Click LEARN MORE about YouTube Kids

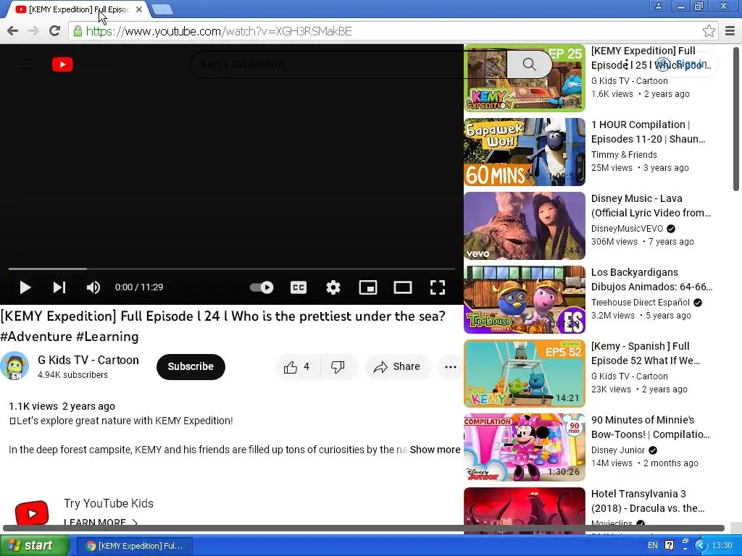pyautogui.click(x=101, y=523)
